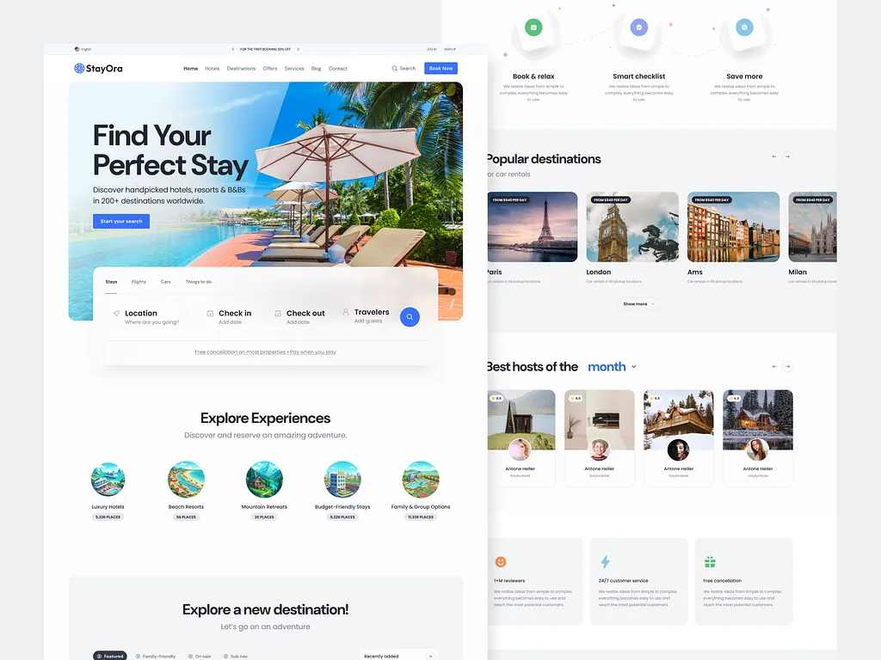
Task: Select the Mountain Retreats experience icon
Action: coord(264,480)
